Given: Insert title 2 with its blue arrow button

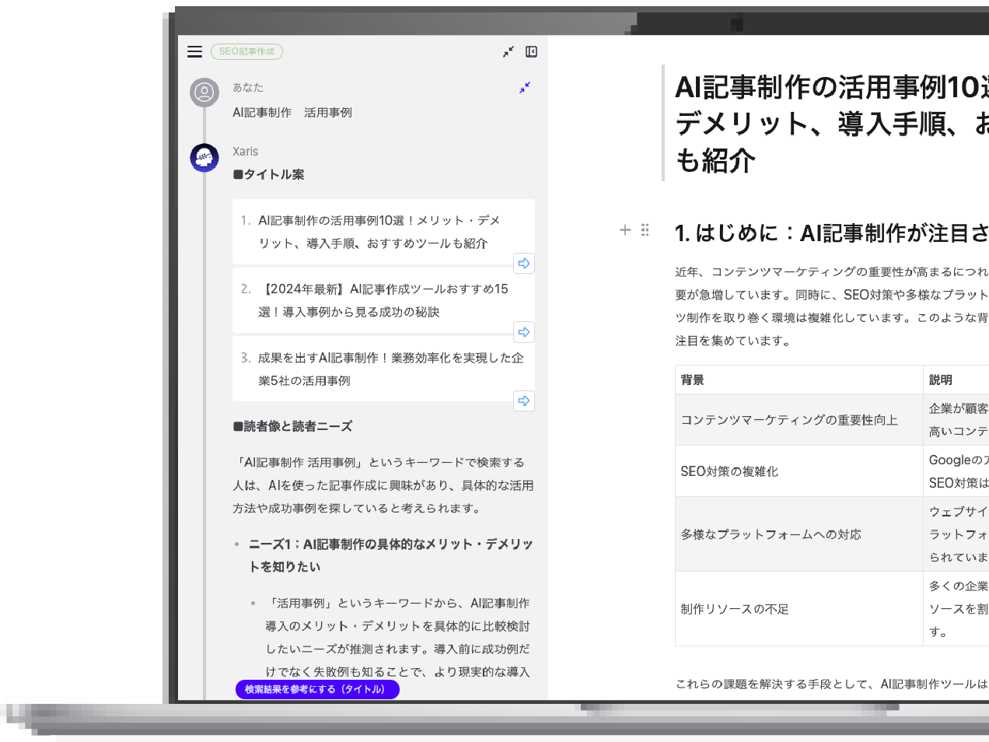Looking at the screenshot, I should (x=524, y=332).
